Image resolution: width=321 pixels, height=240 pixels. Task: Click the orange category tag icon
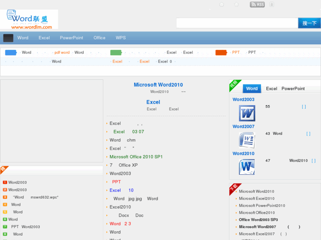[x=221, y=52]
